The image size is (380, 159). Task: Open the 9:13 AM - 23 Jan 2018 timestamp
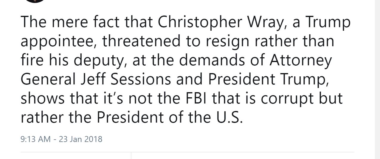pyautogui.click(x=61, y=139)
